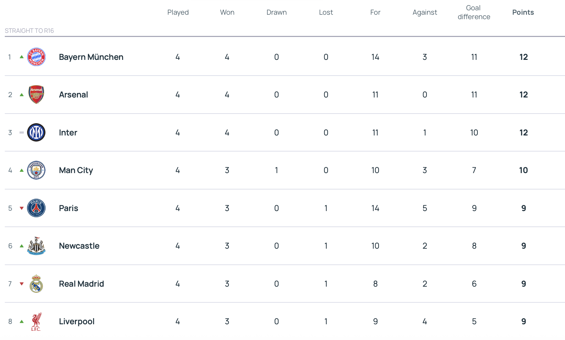
Task: Open the Real Madrid team link
Action: click(81, 284)
